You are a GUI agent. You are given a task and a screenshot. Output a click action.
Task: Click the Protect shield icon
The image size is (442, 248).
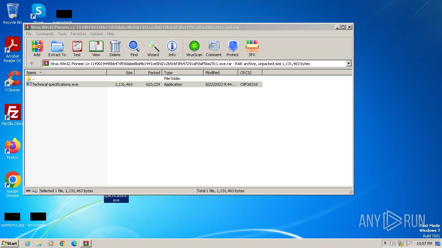(x=233, y=48)
